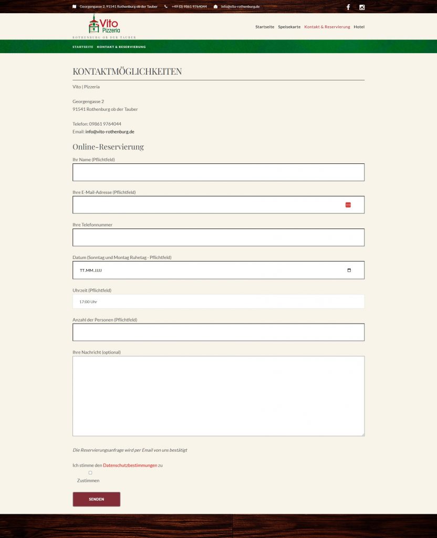Click into the Ihre Nachricht text area
The width and height of the screenshot is (437, 538).
coord(218,396)
